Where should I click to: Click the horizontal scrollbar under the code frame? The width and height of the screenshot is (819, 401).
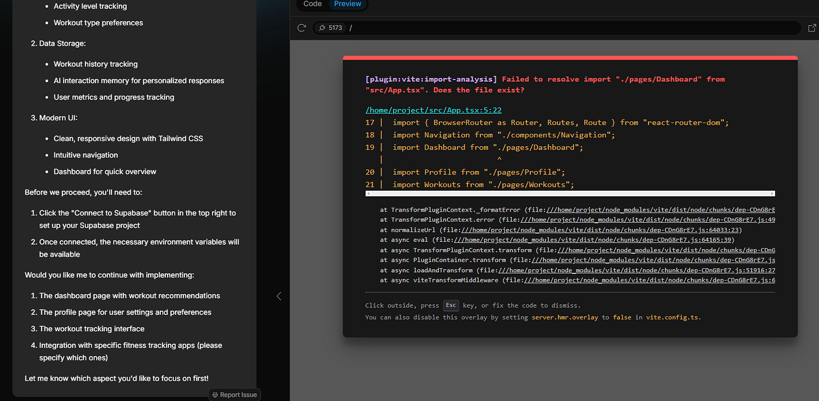570,193
